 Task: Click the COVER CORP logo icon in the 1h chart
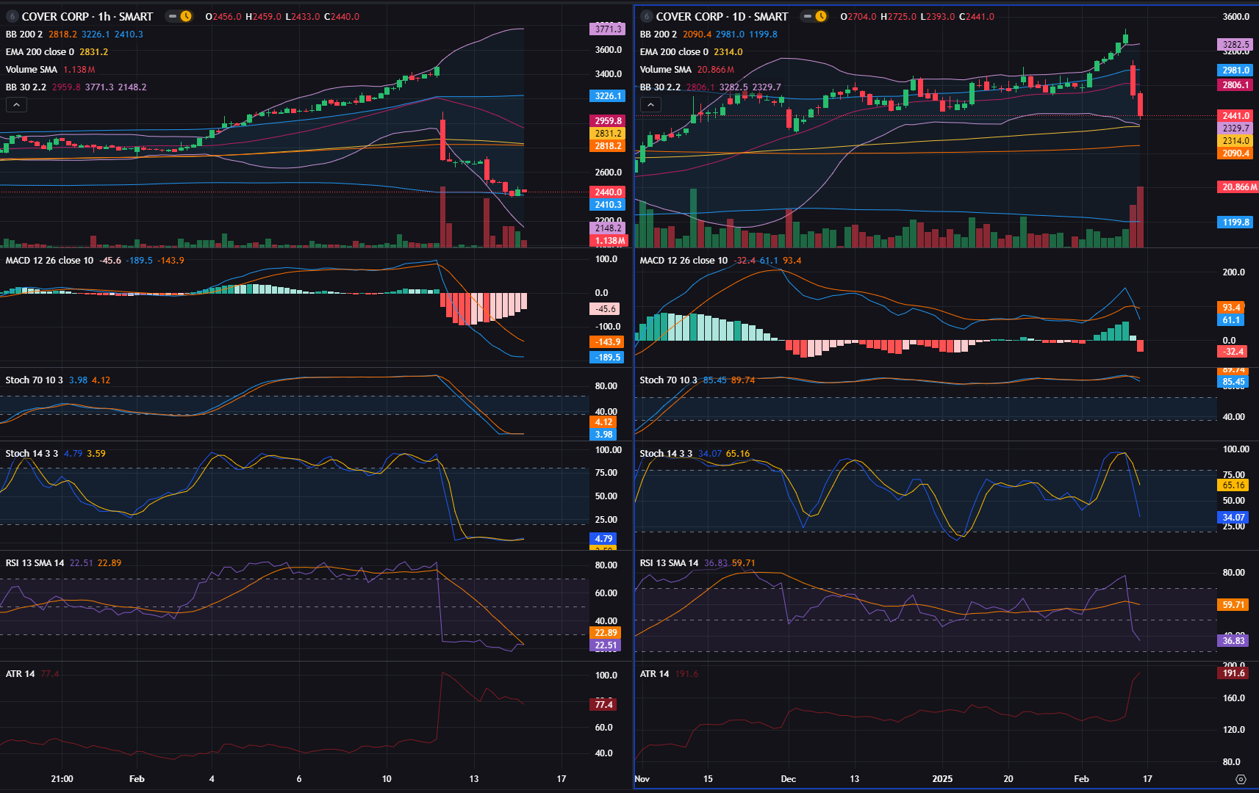[x=12, y=16]
